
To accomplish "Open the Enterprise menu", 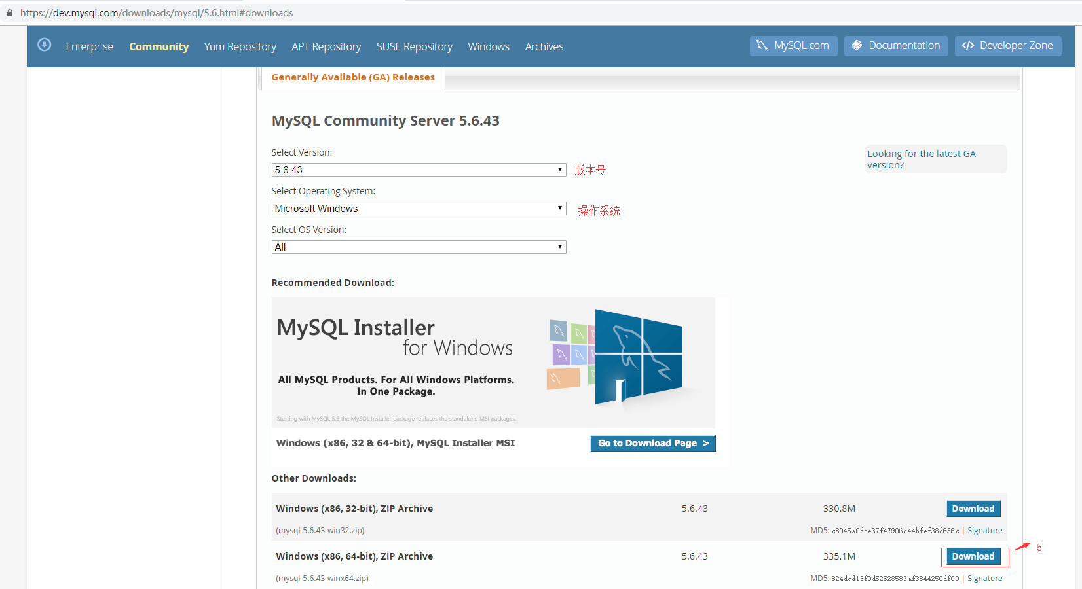I will (x=90, y=46).
